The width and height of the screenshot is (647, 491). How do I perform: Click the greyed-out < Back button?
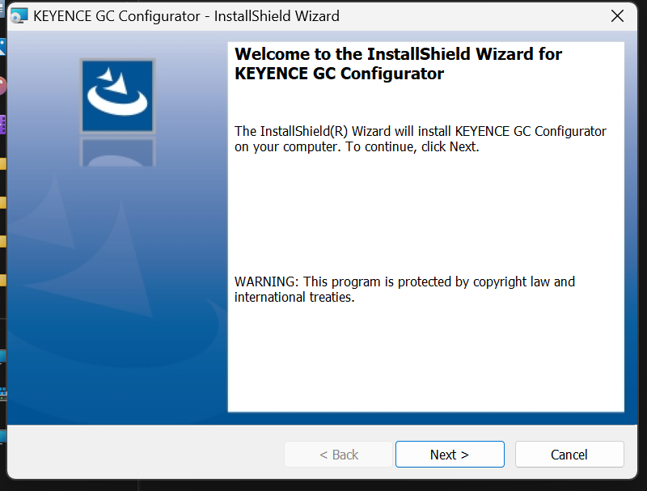[x=338, y=455]
